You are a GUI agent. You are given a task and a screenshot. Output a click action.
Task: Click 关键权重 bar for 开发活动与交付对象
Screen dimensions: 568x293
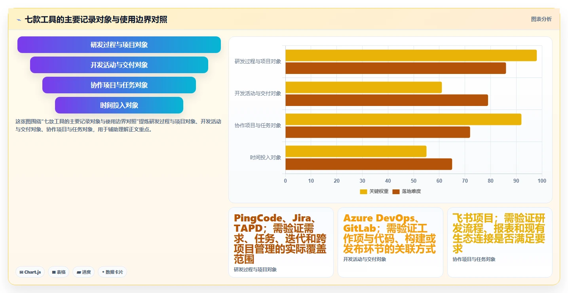(x=363, y=87)
